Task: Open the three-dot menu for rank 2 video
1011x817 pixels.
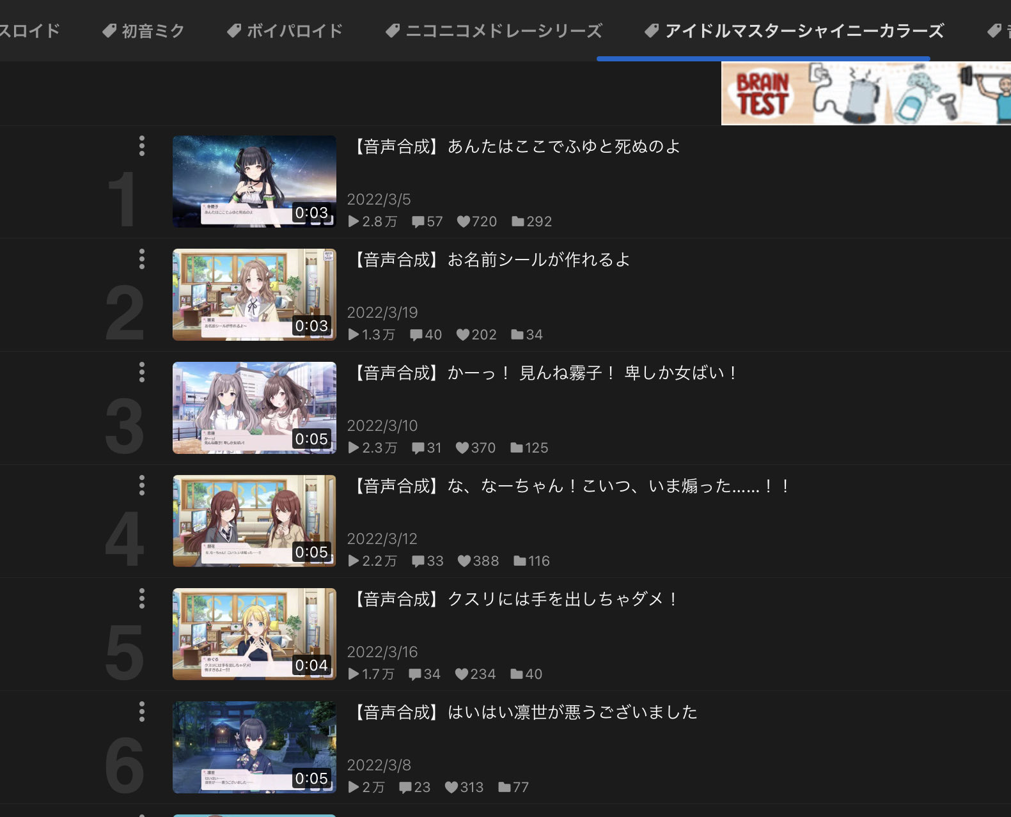Action: (x=142, y=259)
